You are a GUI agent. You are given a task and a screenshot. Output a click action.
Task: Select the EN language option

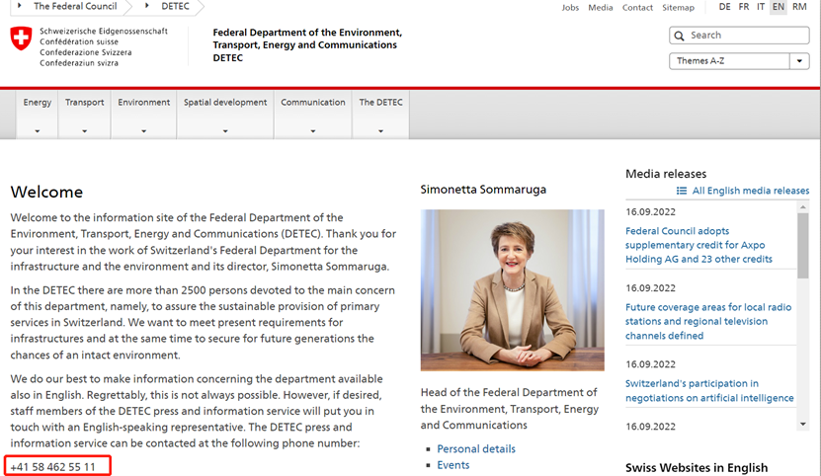pos(779,7)
